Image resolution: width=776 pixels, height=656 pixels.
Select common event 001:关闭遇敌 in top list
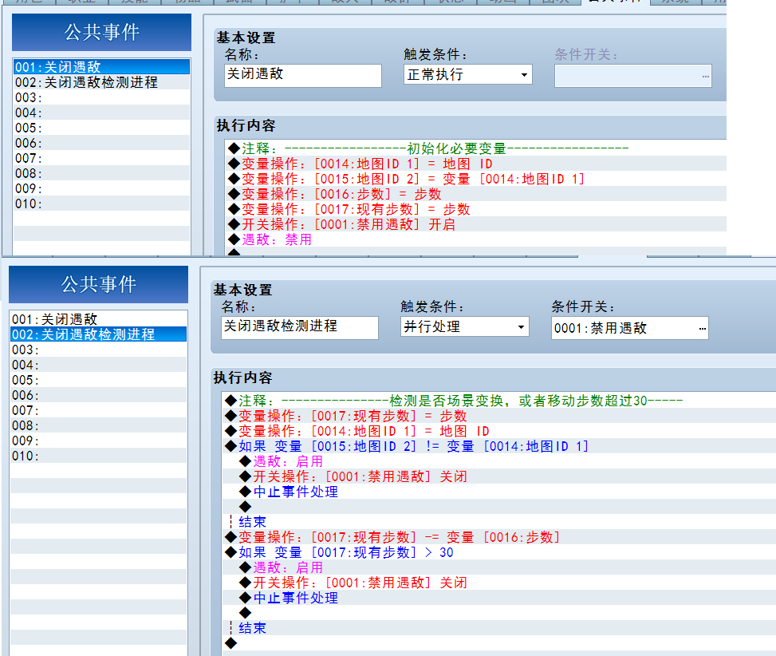click(x=101, y=67)
